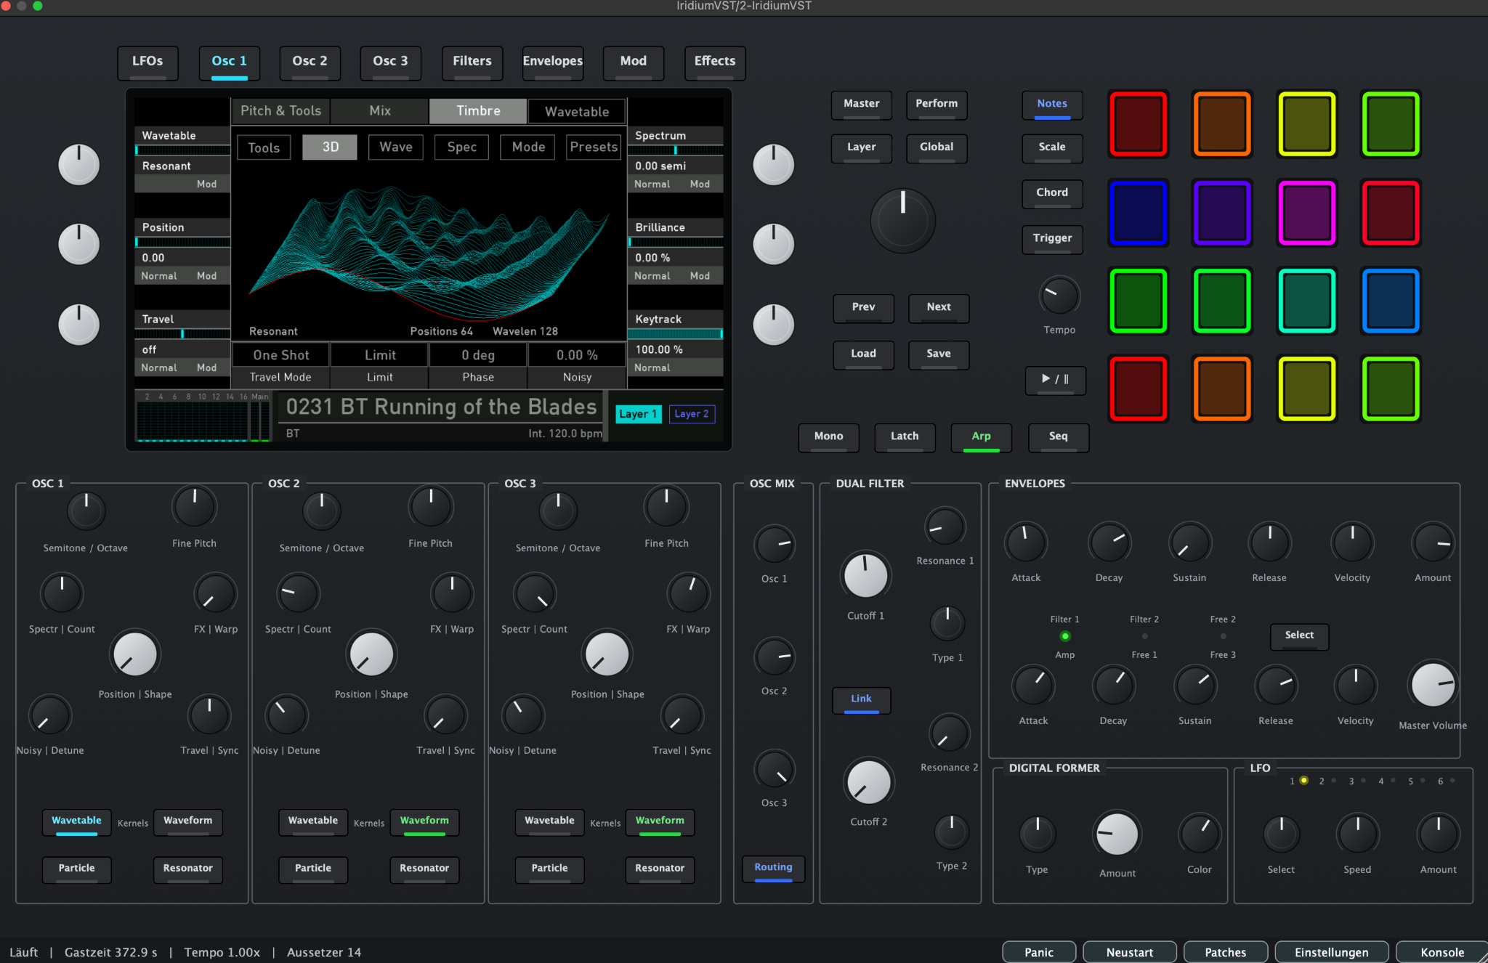The width and height of the screenshot is (1488, 963).
Task: Click the cyan-teal performance pad
Action: pos(1306,301)
